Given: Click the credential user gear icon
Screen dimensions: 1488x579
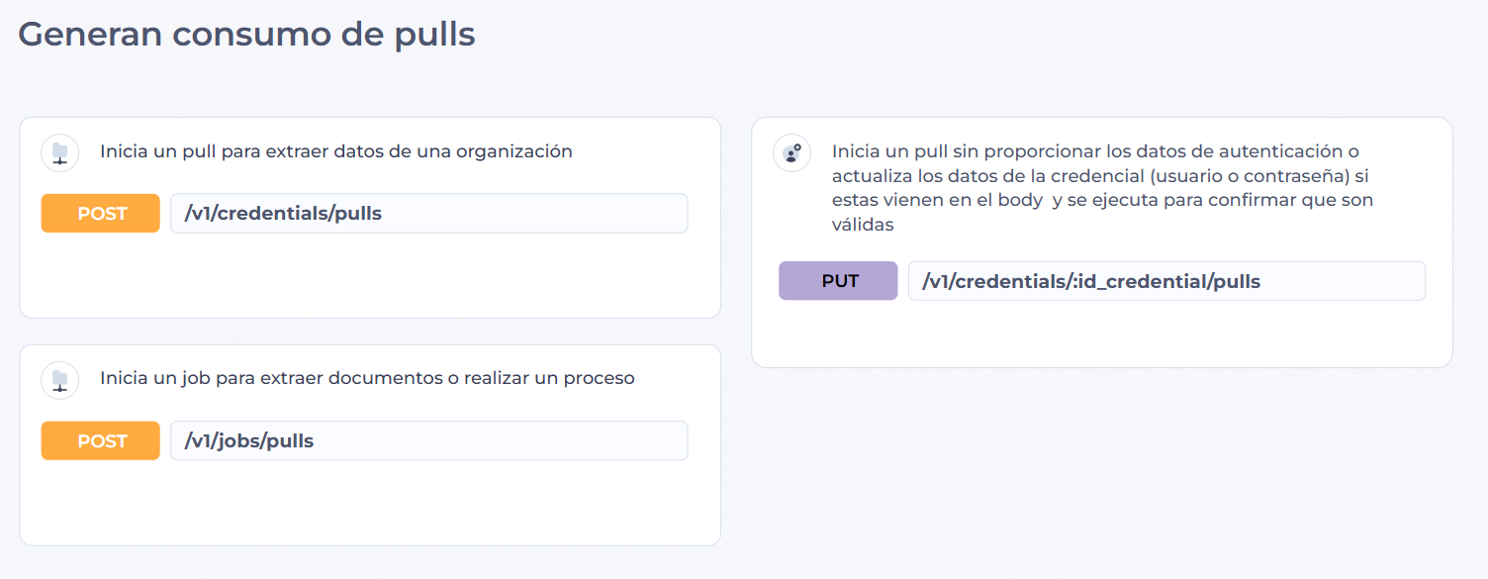Looking at the screenshot, I should click(791, 153).
